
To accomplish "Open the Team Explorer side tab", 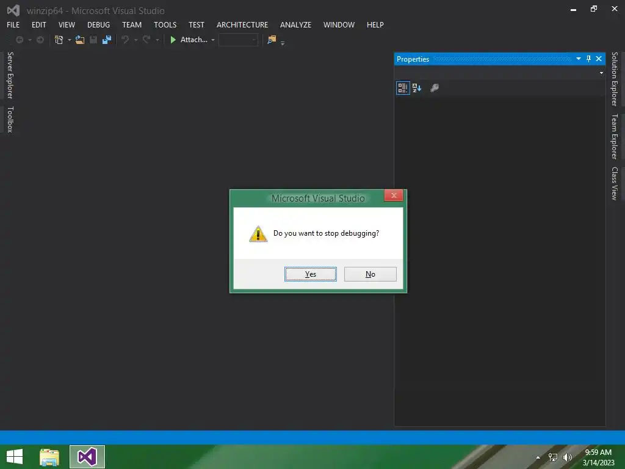I will [x=615, y=136].
